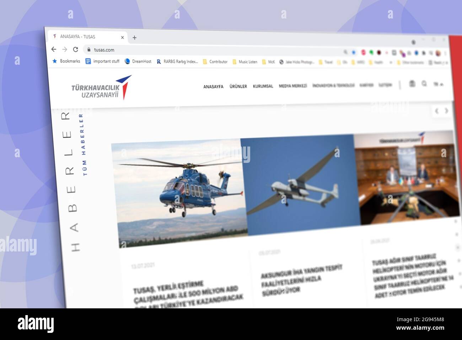Image resolution: width=462 pixels, height=340 pixels.
Task: Reload the tusas.com page
Action: (x=75, y=49)
